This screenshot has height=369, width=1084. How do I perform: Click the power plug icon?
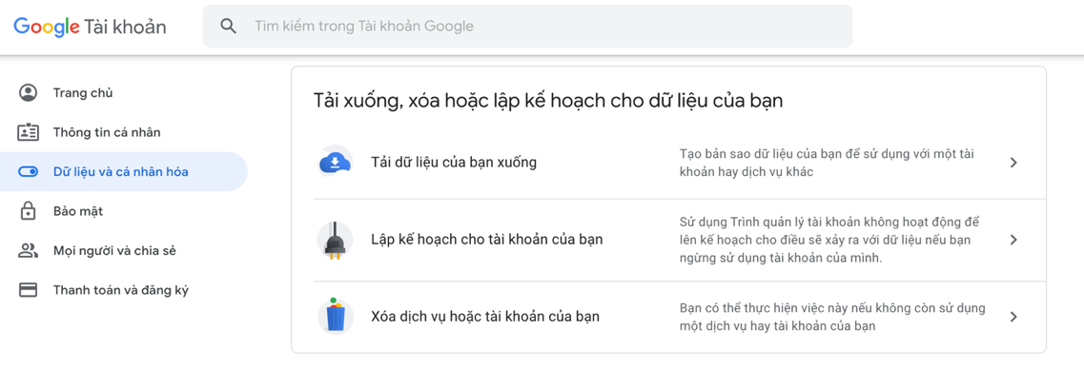click(x=336, y=240)
